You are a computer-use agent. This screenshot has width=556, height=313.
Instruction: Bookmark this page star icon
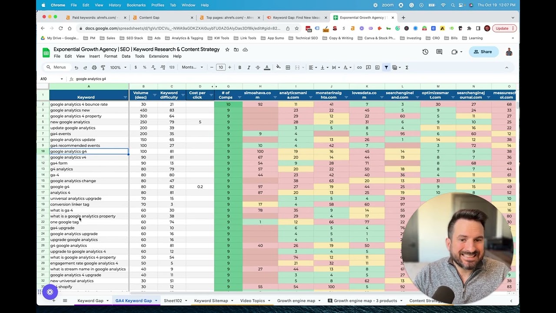297,28
